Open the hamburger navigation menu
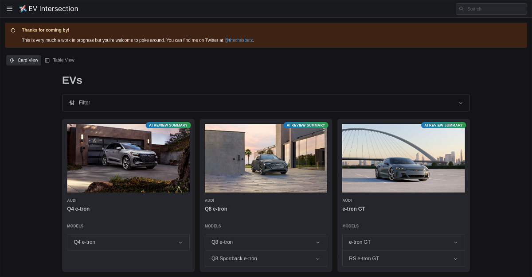Screen dimensions: 532x277 (9, 9)
